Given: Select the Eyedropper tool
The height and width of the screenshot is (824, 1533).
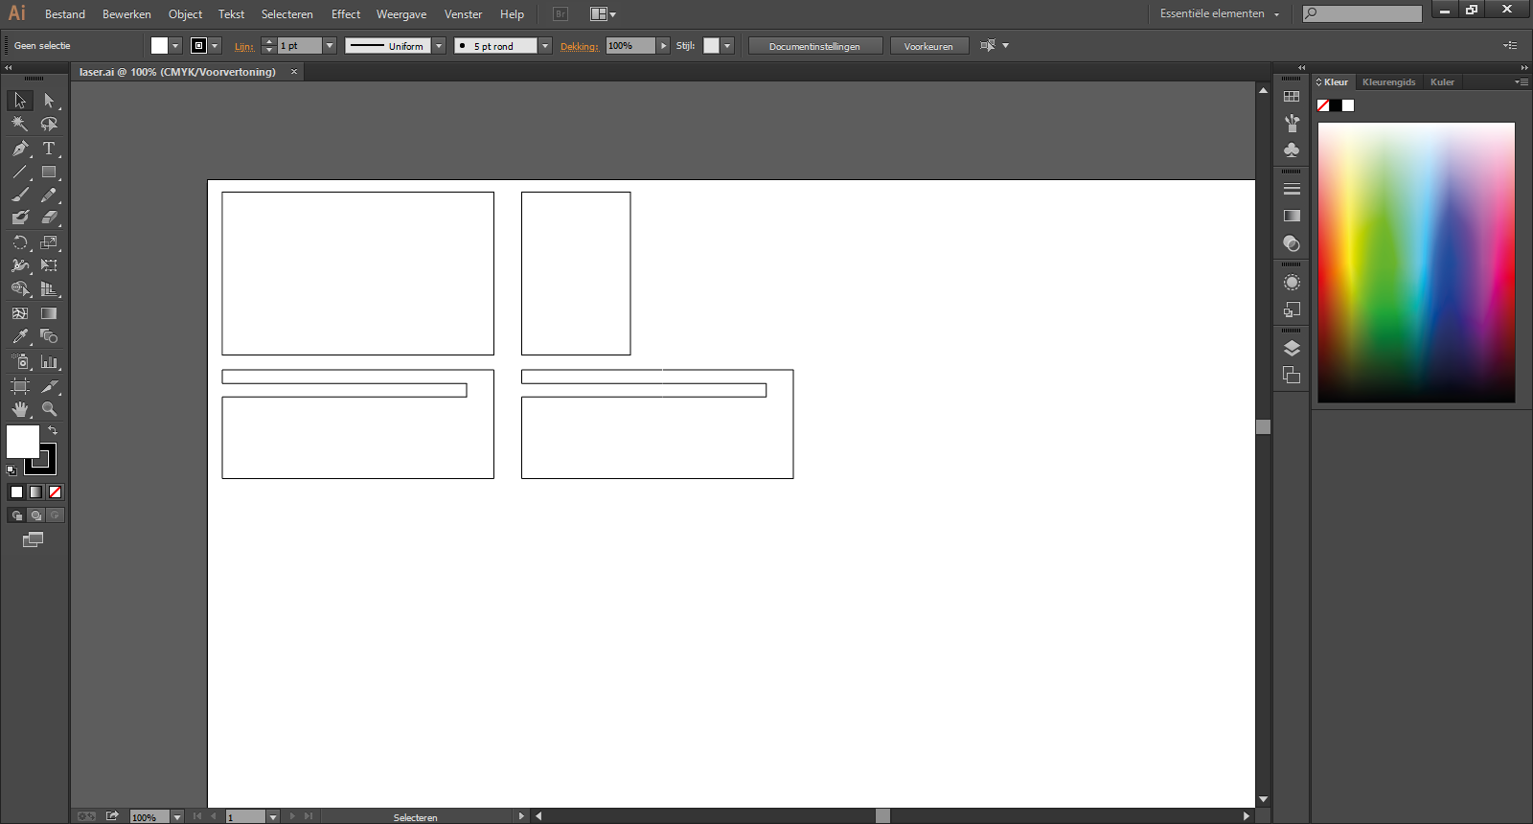Looking at the screenshot, I should pyautogui.click(x=20, y=336).
